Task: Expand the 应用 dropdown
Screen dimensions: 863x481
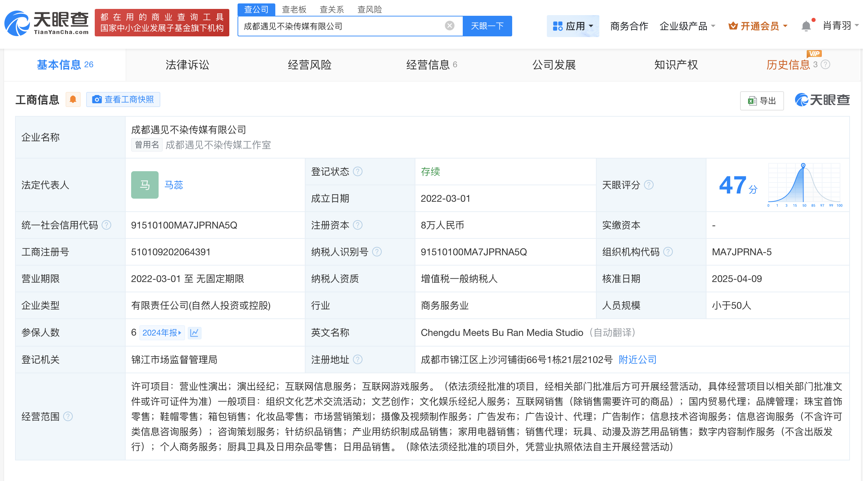Action: pyautogui.click(x=591, y=26)
